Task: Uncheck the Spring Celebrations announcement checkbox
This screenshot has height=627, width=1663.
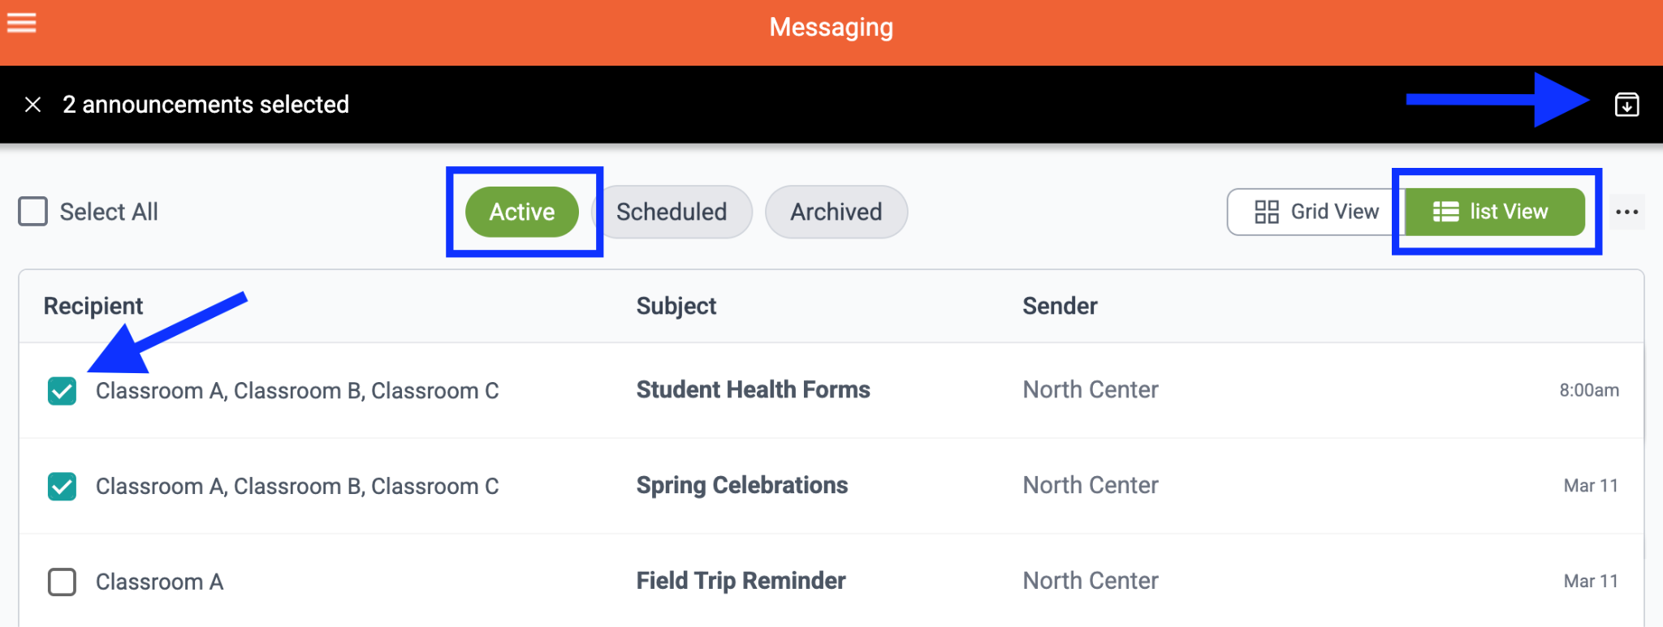Action: pos(63,487)
